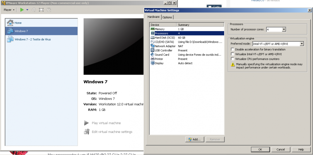The height and width of the screenshot is (155, 313).
Task: Click the green Play power-on icon
Action: coord(22,10)
